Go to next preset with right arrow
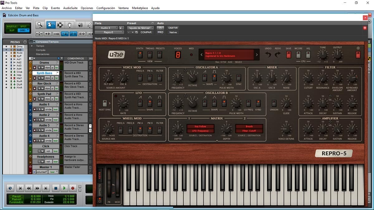Viewport: 374px width, 210px height. tap(257, 55)
